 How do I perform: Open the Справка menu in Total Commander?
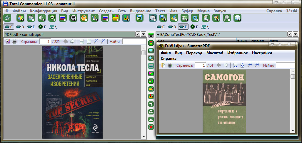click(x=274, y=11)
